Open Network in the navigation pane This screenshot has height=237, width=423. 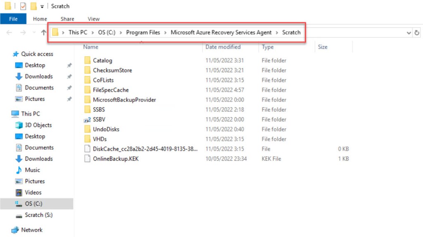32,230
